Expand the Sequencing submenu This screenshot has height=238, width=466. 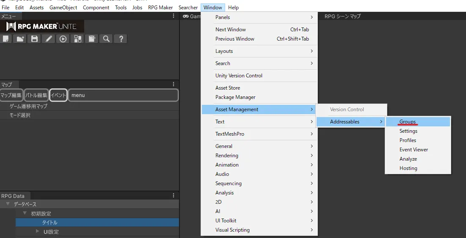coord(259,183)
